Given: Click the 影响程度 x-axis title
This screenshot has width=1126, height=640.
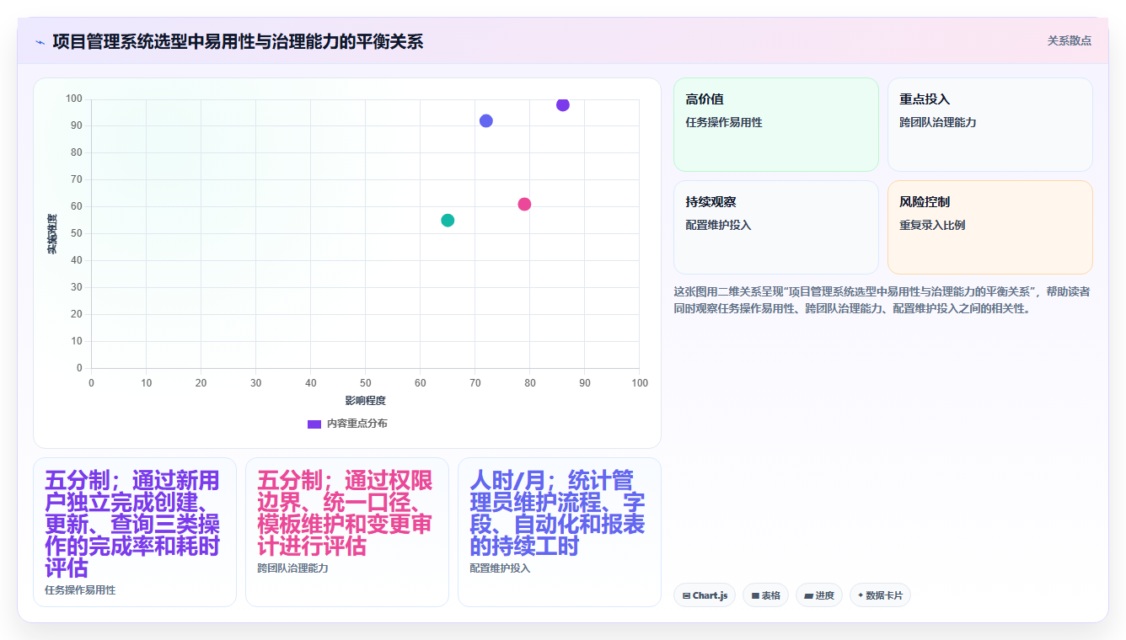Looking at the screenshot, I should coord(365,400).
